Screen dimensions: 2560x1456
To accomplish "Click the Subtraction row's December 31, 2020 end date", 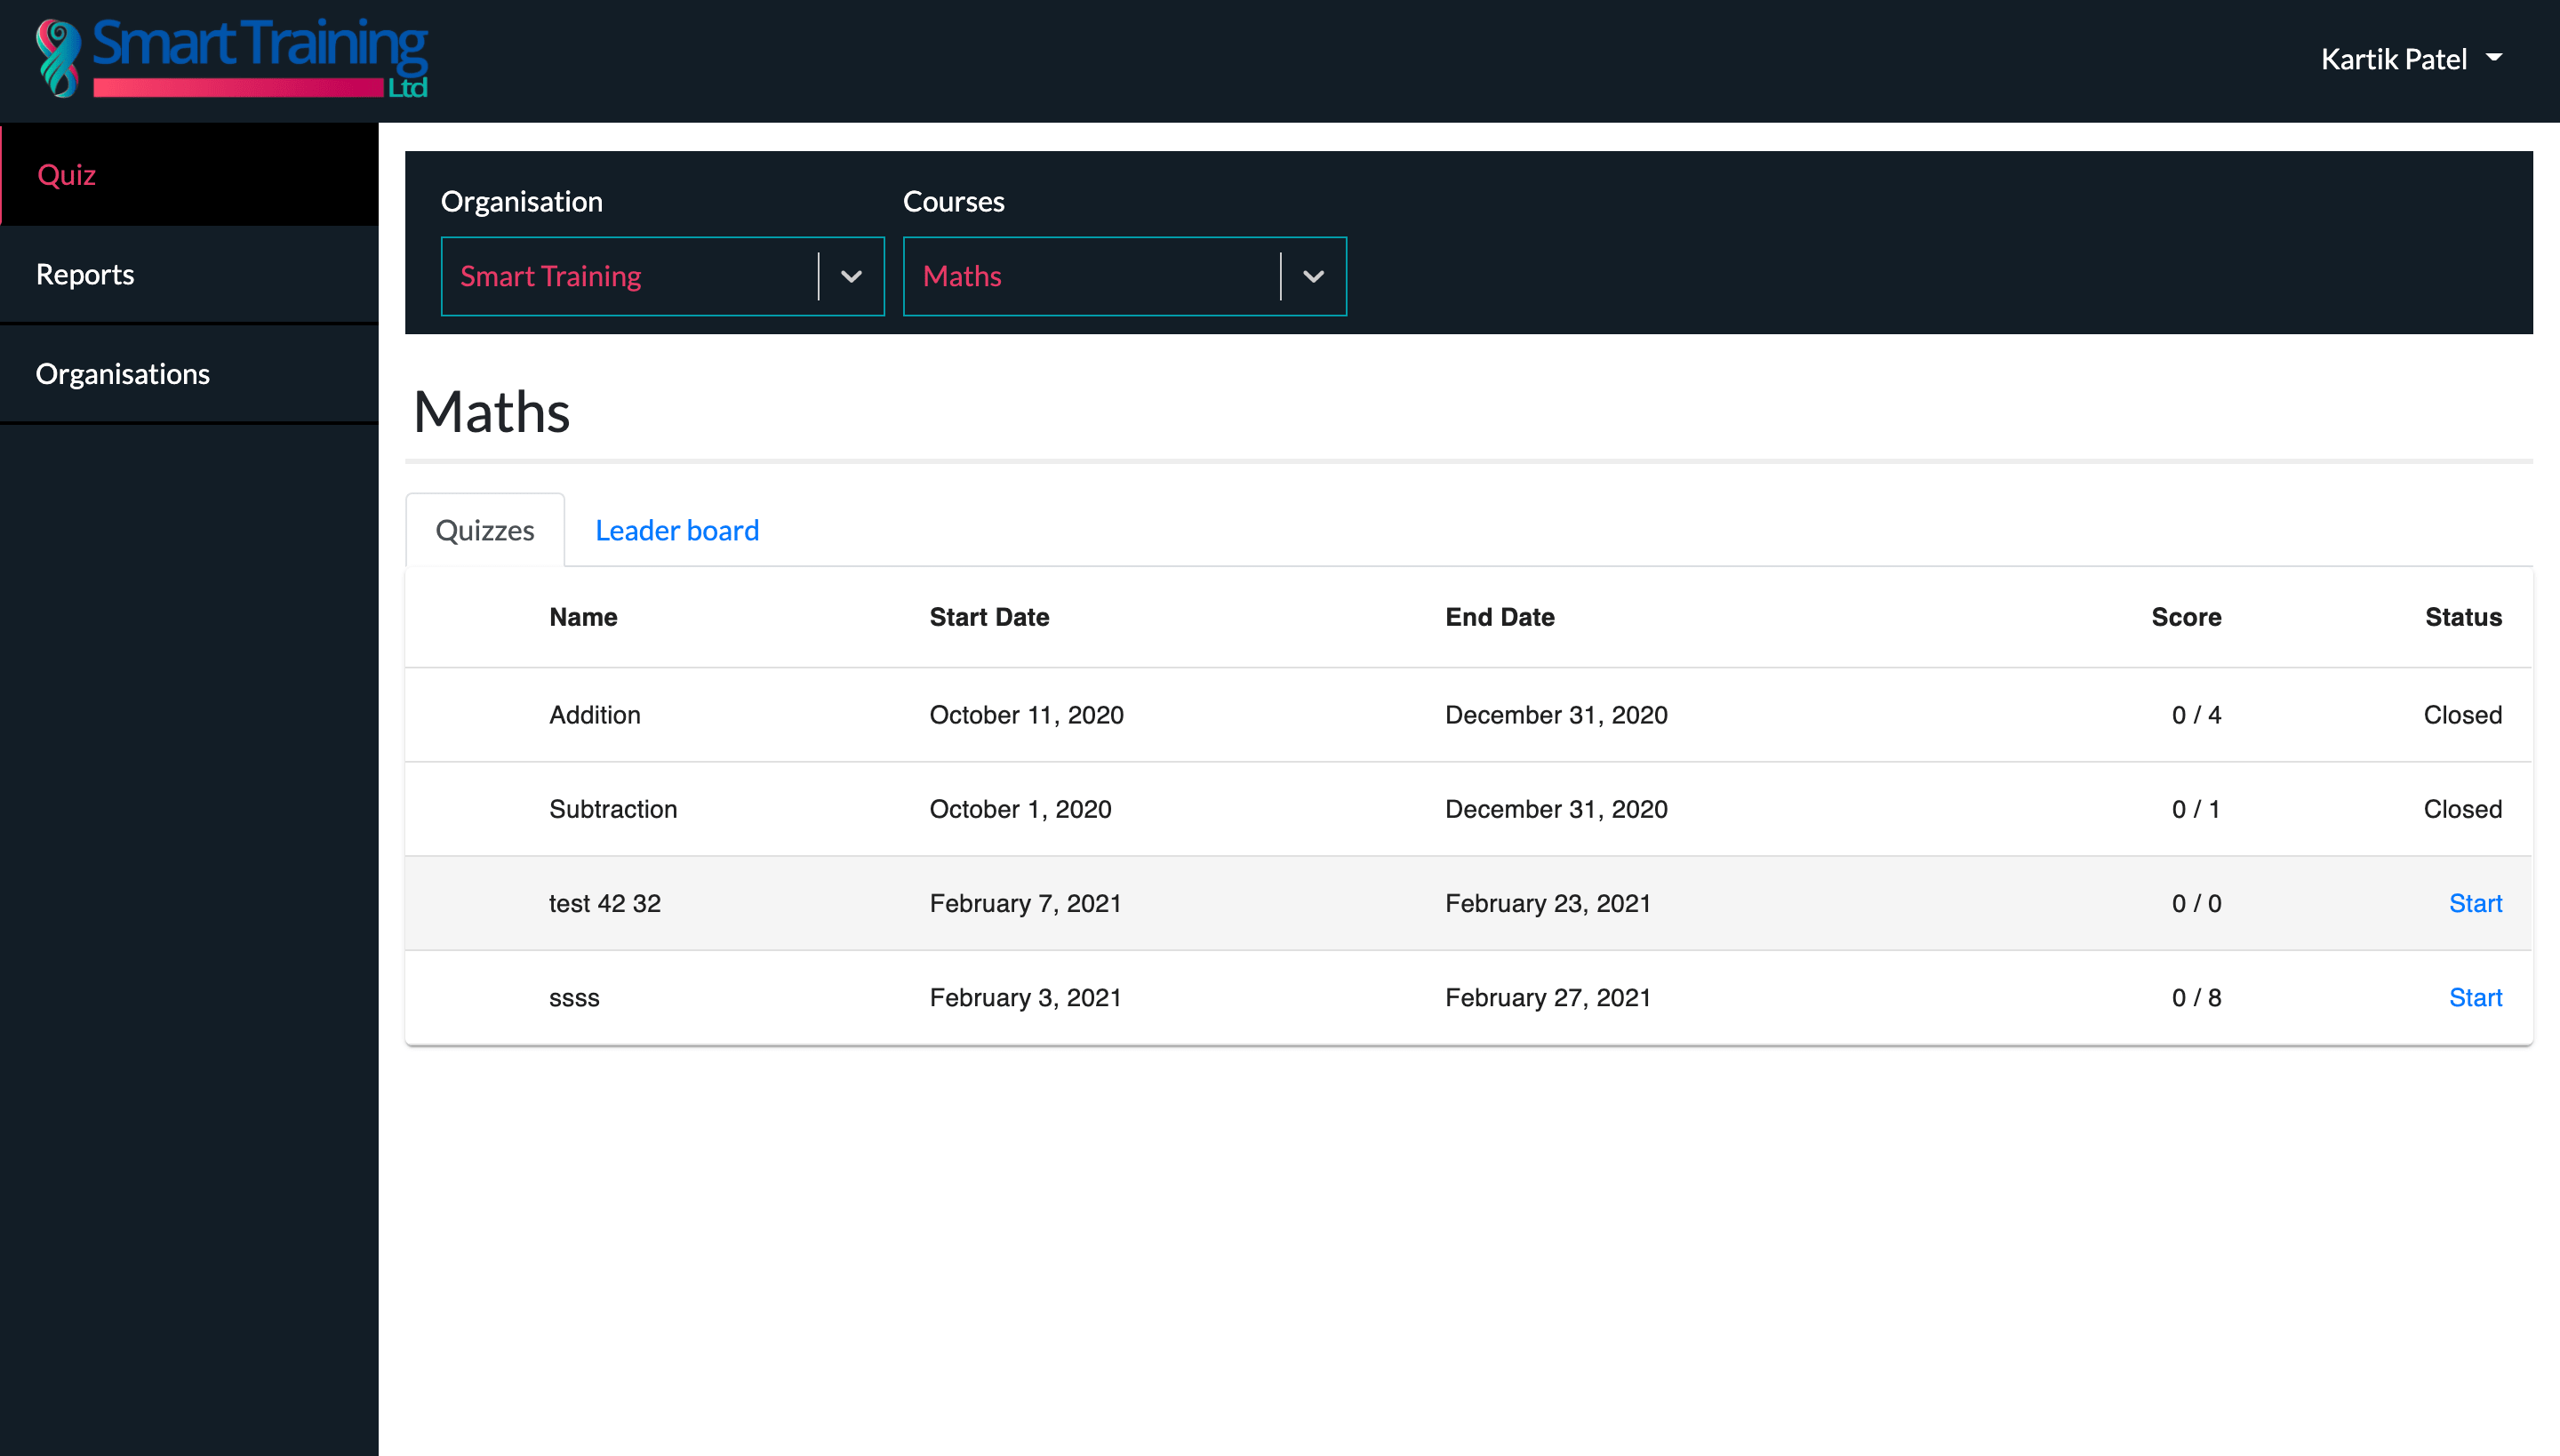I will click(x=1556, y=809).
